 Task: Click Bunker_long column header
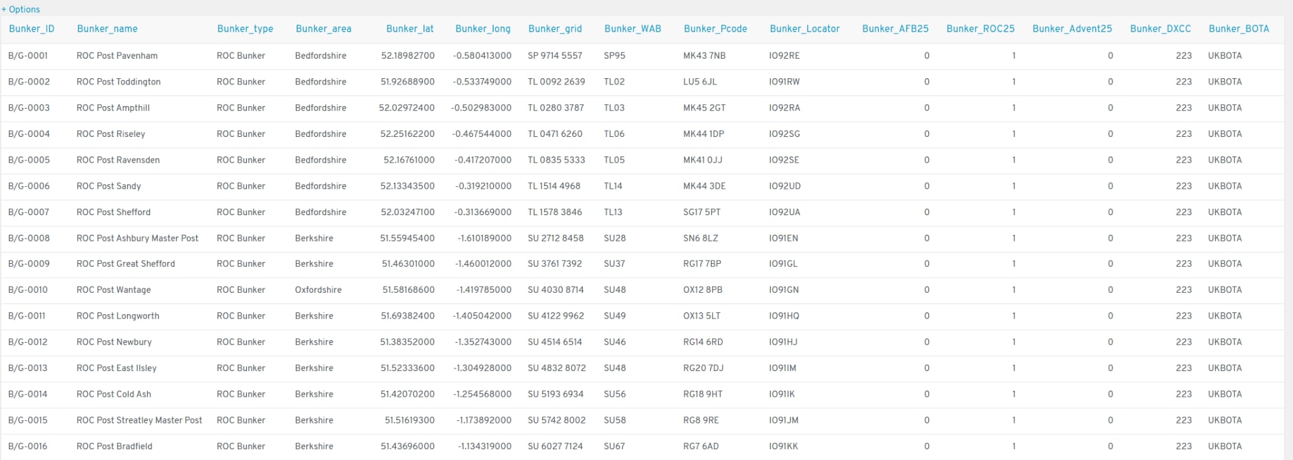[x=483, y=29]
